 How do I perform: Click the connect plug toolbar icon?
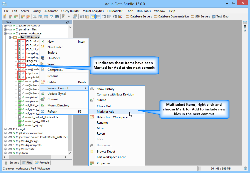coord(23,16)
